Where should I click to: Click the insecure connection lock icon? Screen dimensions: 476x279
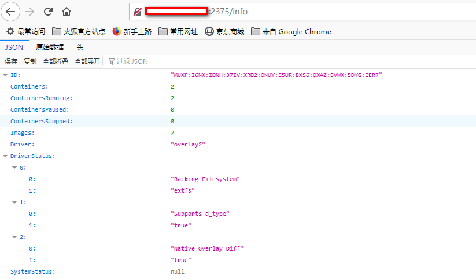[138, 12]
